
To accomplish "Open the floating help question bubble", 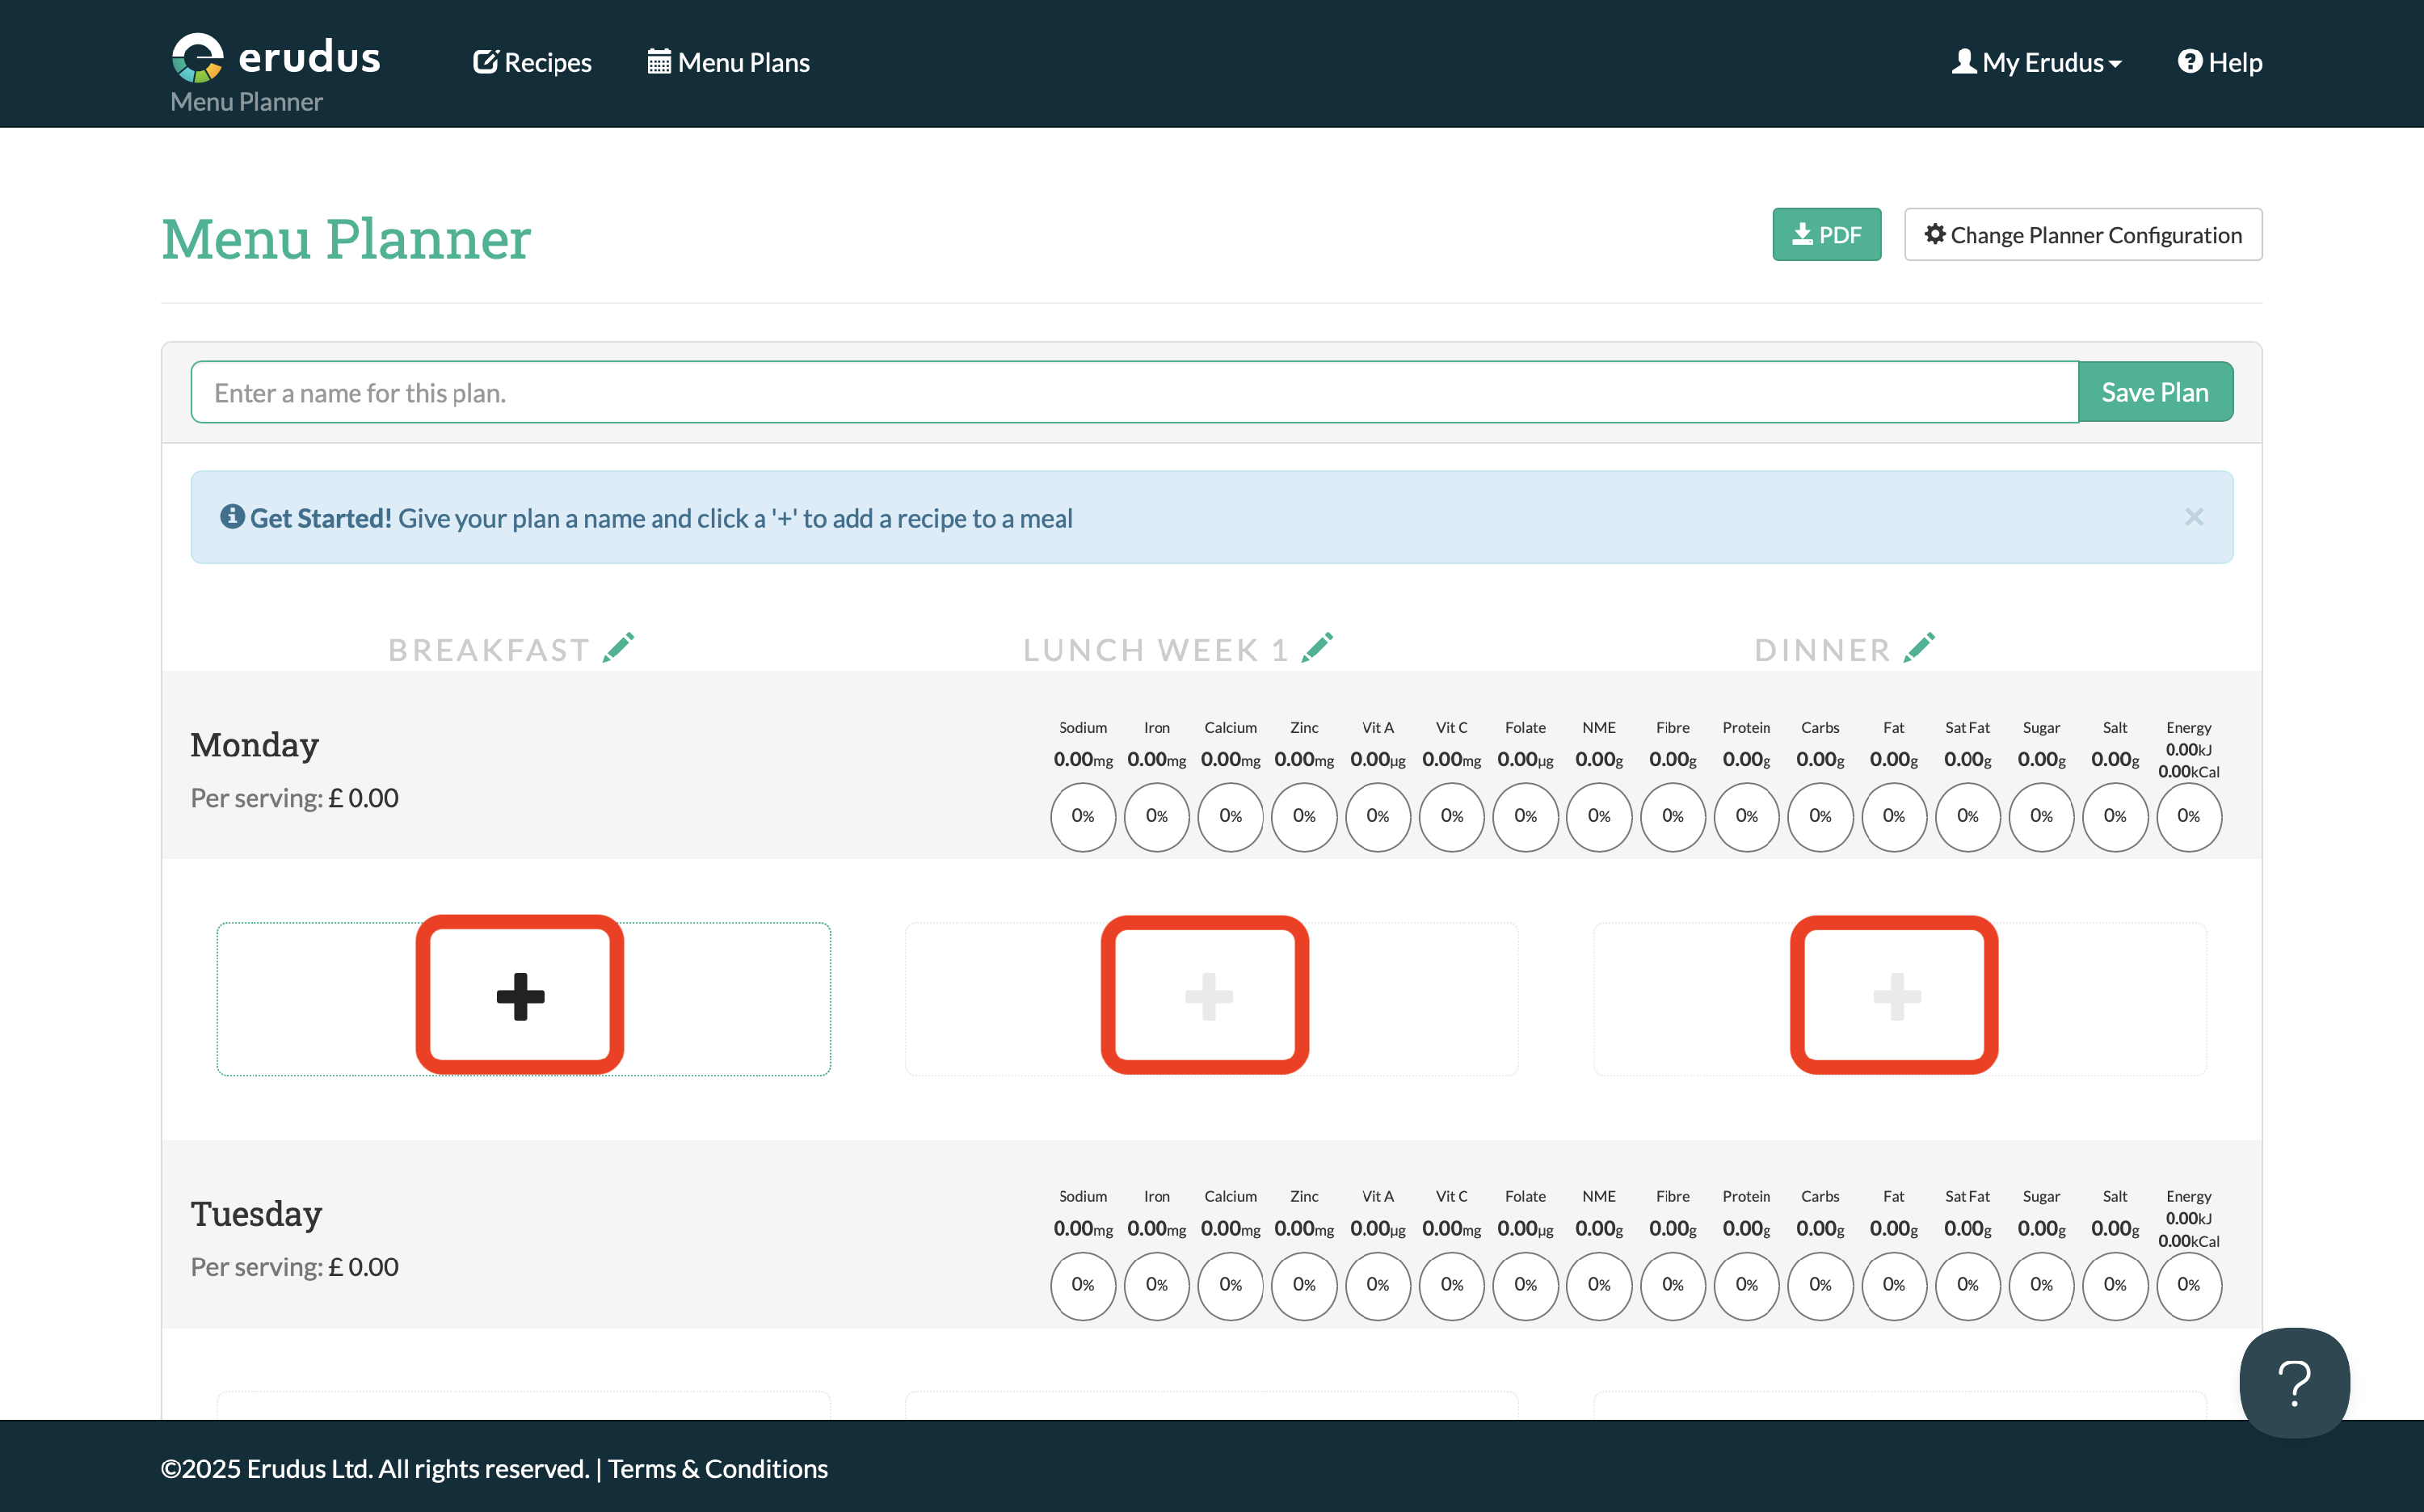I will 2294,1382.
